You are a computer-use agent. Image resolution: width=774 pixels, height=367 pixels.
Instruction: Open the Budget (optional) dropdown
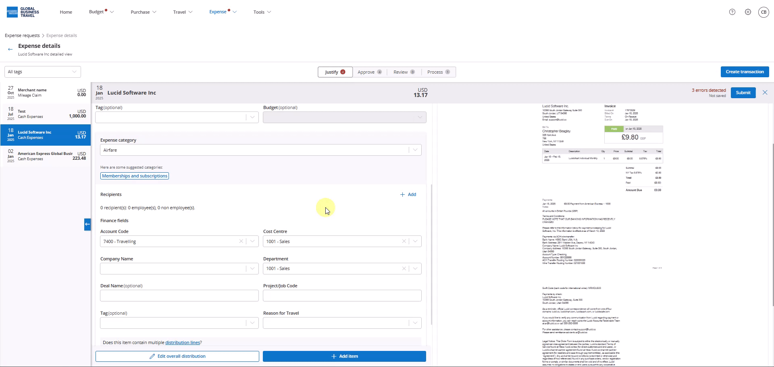[345, 117]
